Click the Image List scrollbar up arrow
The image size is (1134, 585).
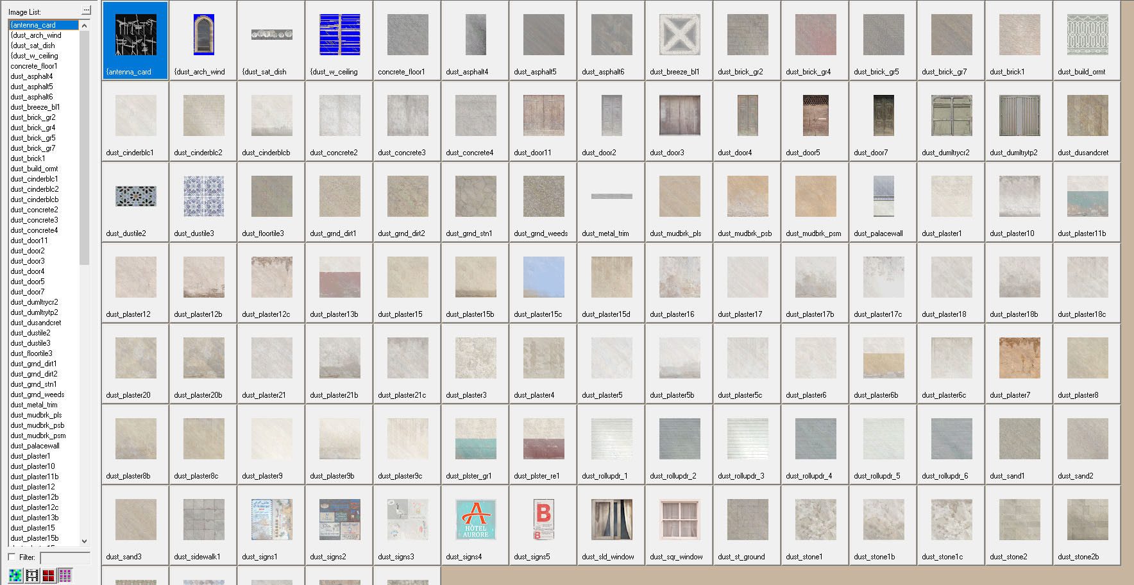[x=84, y=24]
